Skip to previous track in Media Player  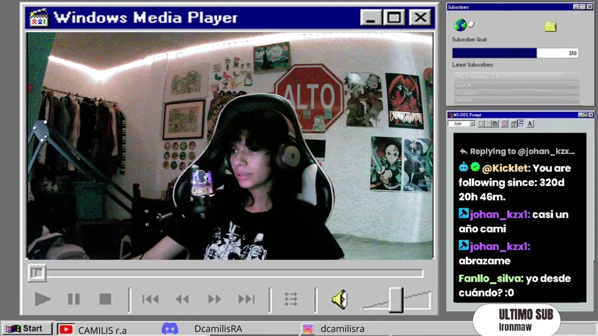(x=150, y=299)
